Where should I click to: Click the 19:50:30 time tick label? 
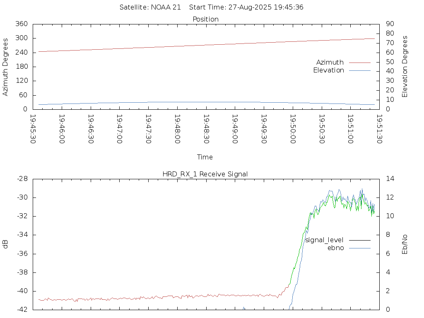click(322, 129)
